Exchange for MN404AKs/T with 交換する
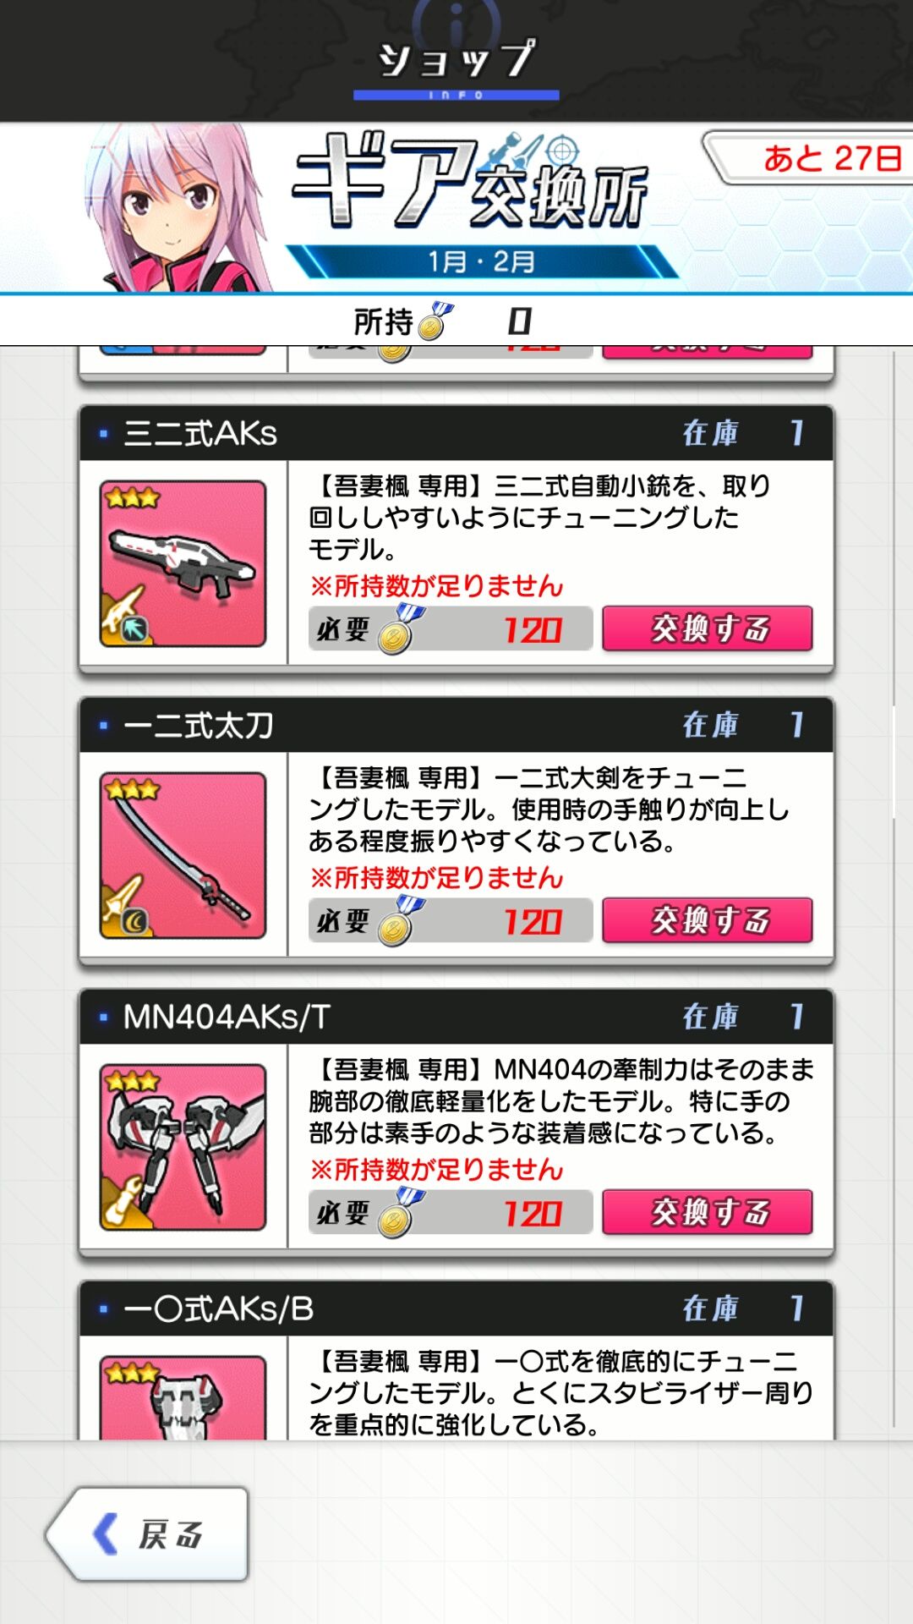The image size is (913, 1624). (708, 1212)
